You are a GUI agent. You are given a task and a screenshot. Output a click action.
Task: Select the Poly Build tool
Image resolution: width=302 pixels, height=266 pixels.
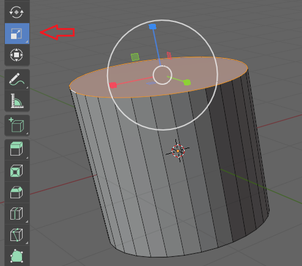point(17,256)
